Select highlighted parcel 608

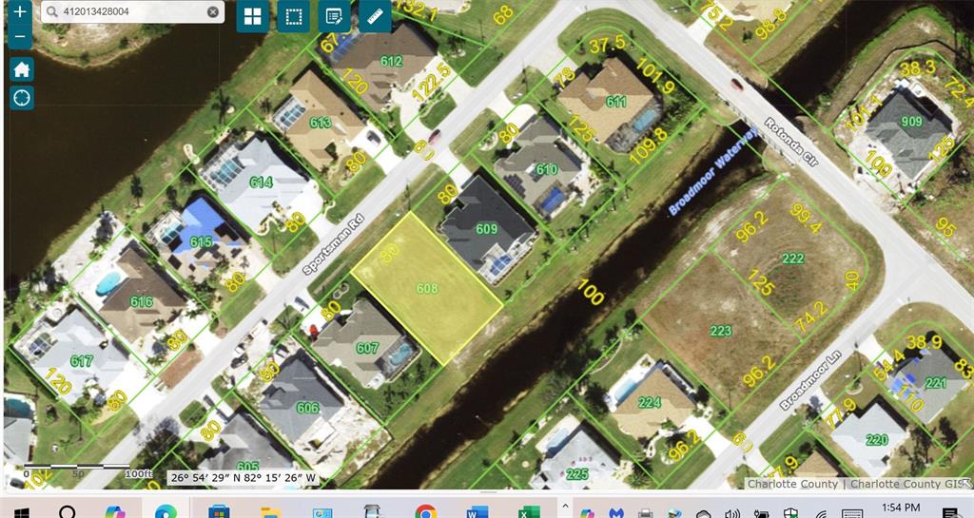pyautogui.click(x=427, y=288)
